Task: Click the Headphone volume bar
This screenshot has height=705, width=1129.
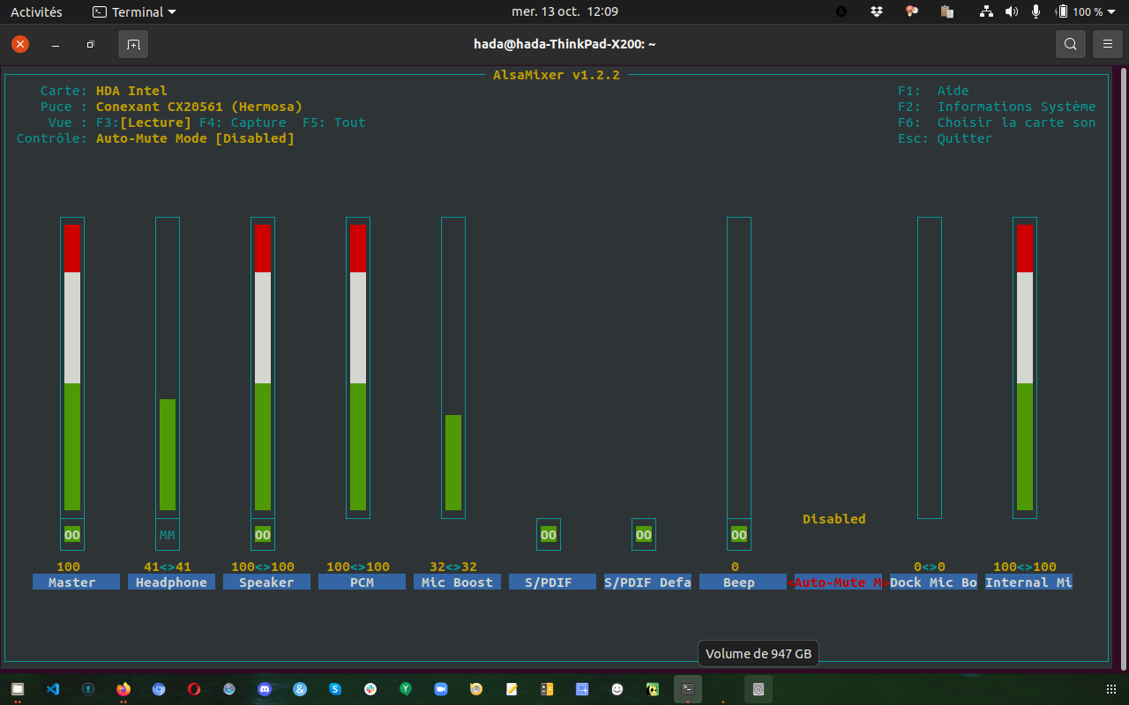Action: 168,367
